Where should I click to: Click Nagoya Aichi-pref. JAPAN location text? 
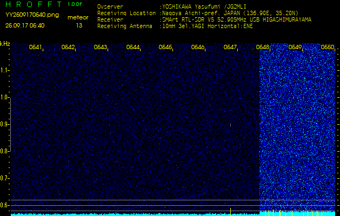230,13
